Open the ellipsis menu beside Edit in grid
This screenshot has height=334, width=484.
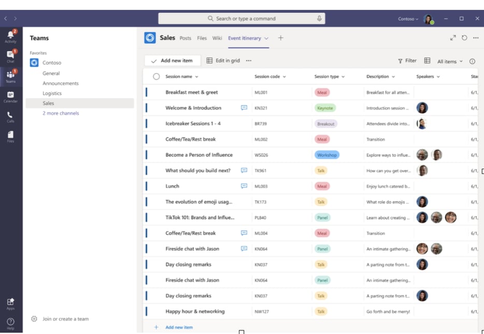coord(249,61)
